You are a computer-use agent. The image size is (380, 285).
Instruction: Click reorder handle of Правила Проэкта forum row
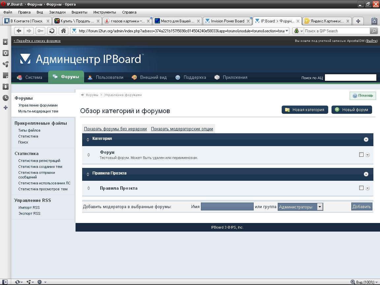click(x=88, y=188)
